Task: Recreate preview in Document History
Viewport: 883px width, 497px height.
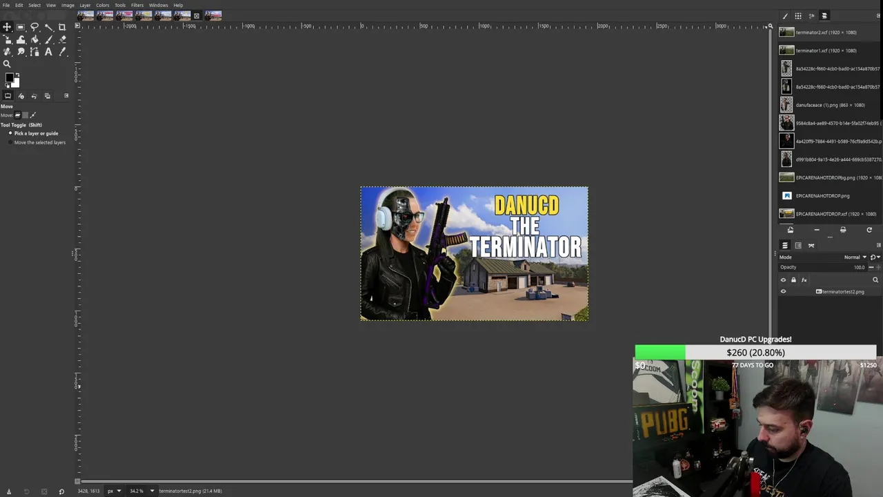Action: [869, 230]
